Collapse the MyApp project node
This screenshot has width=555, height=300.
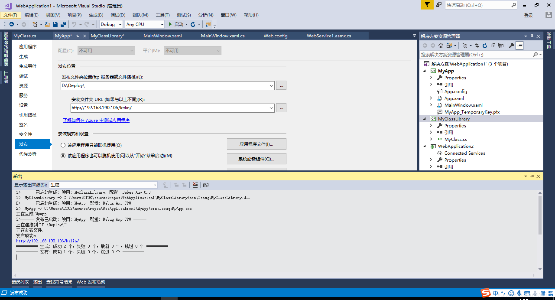(x=425, y=71)
